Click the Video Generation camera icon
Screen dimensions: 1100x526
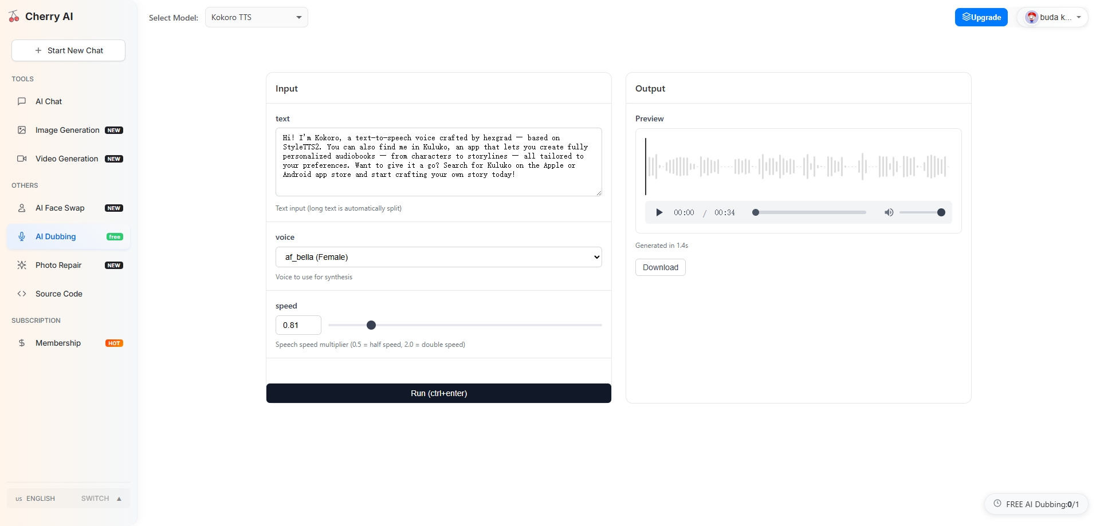coord(22,159)
